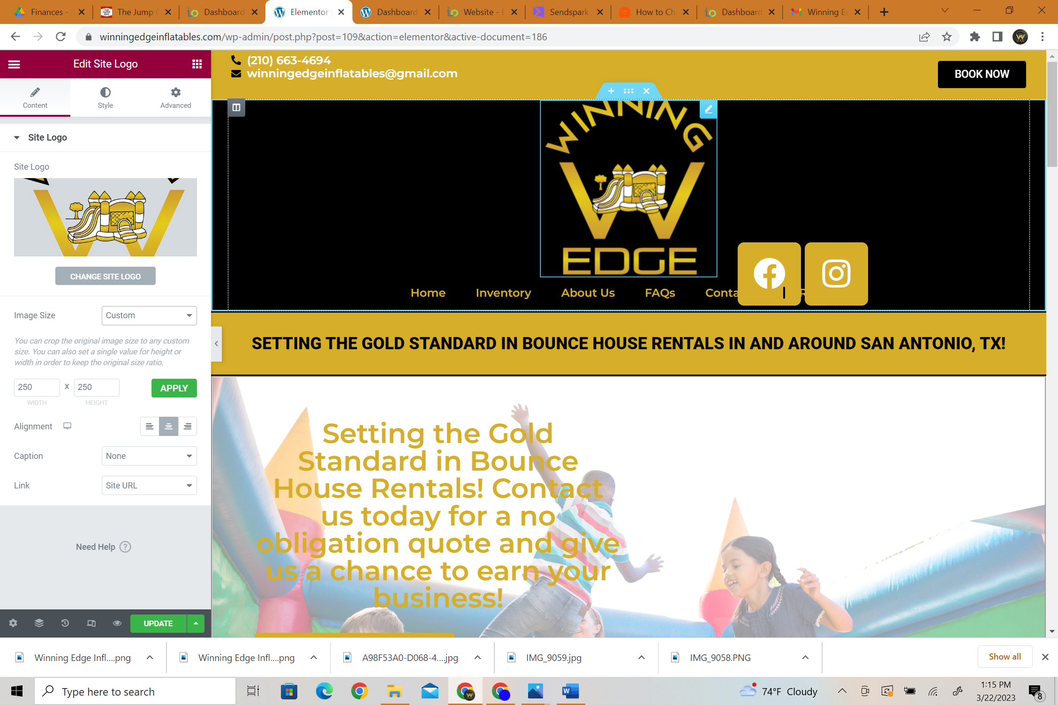The width and height of the screenshot is (1058, 705).
Task: Click the Facebook social icon
Action: coord(769,274)
